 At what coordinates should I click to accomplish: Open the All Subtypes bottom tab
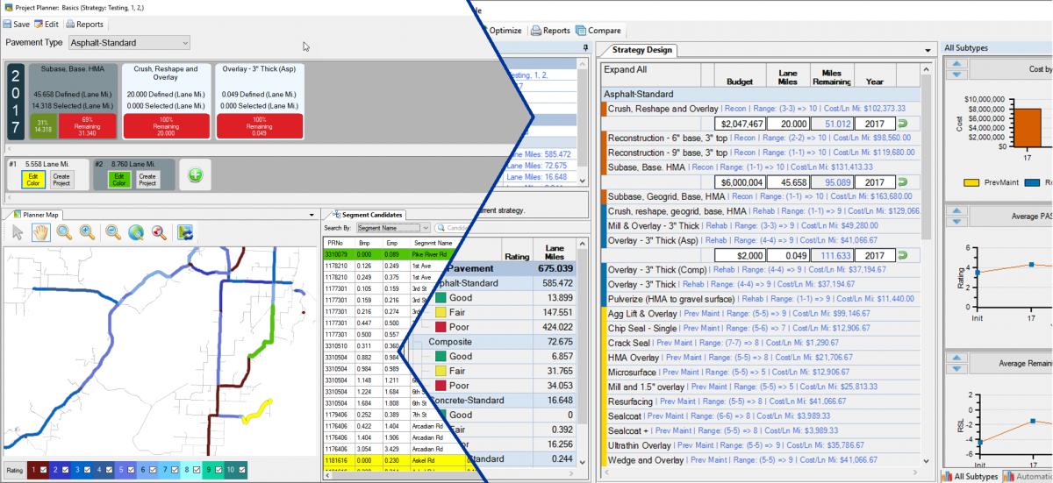click(970, 476)
